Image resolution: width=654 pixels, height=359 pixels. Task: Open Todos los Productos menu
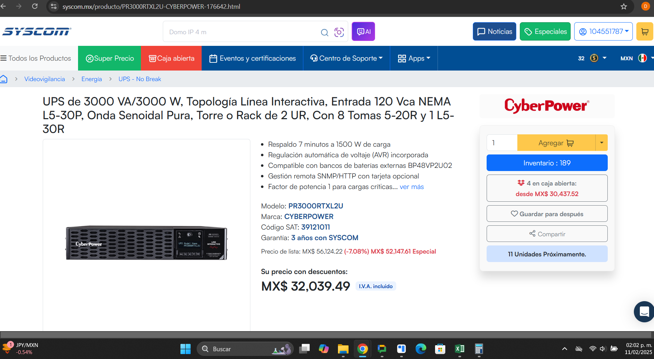tap(36, 58)
